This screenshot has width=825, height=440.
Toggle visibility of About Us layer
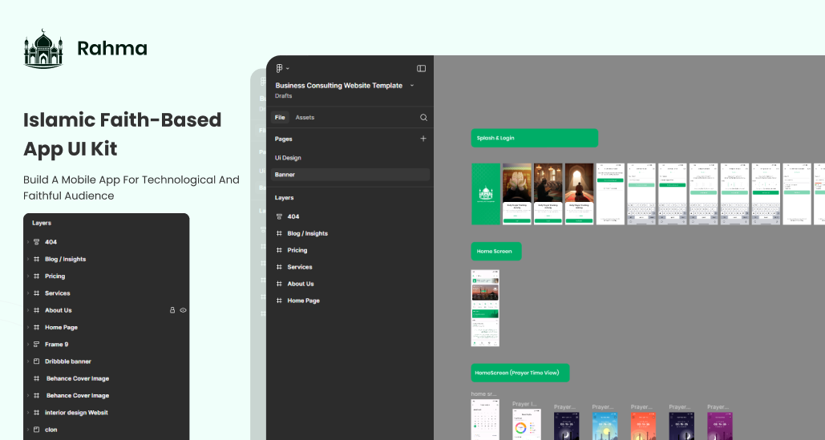tap(183, 310)
